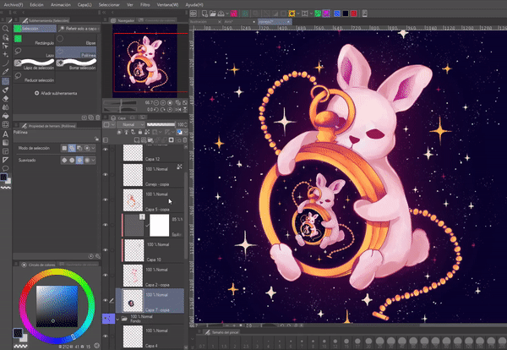
Task: Toggle visibility of the Capa 4 layer
Action: click(x=106, y=336)
